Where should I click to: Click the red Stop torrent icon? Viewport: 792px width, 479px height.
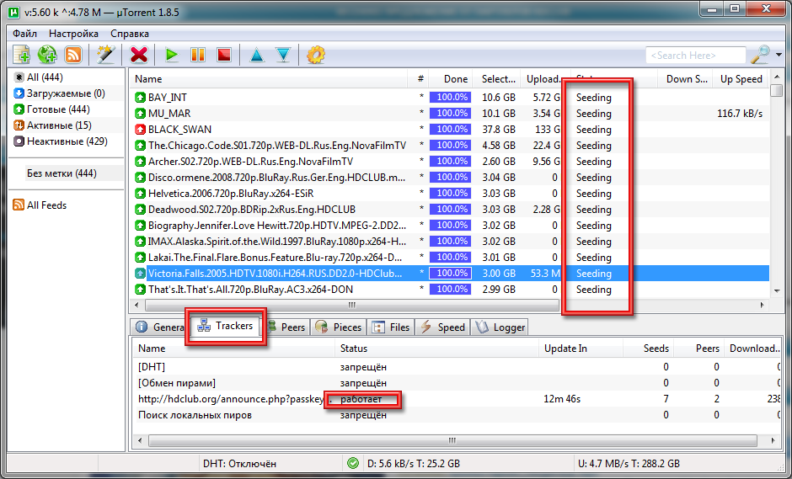tap(224, 55)
